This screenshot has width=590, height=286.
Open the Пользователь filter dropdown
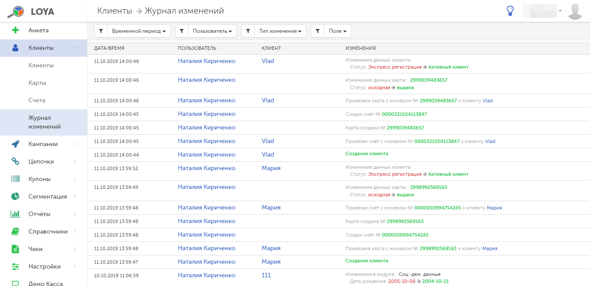[212, 31]
